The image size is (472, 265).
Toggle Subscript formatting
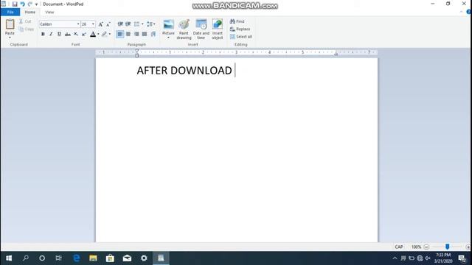click(x=76, y=35)
